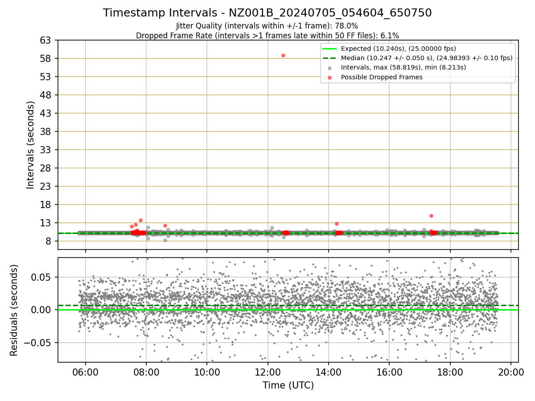This screenshot has height=401, width=535.
Task: Click the '53' y-axis tick label
Action: (45, 77)
